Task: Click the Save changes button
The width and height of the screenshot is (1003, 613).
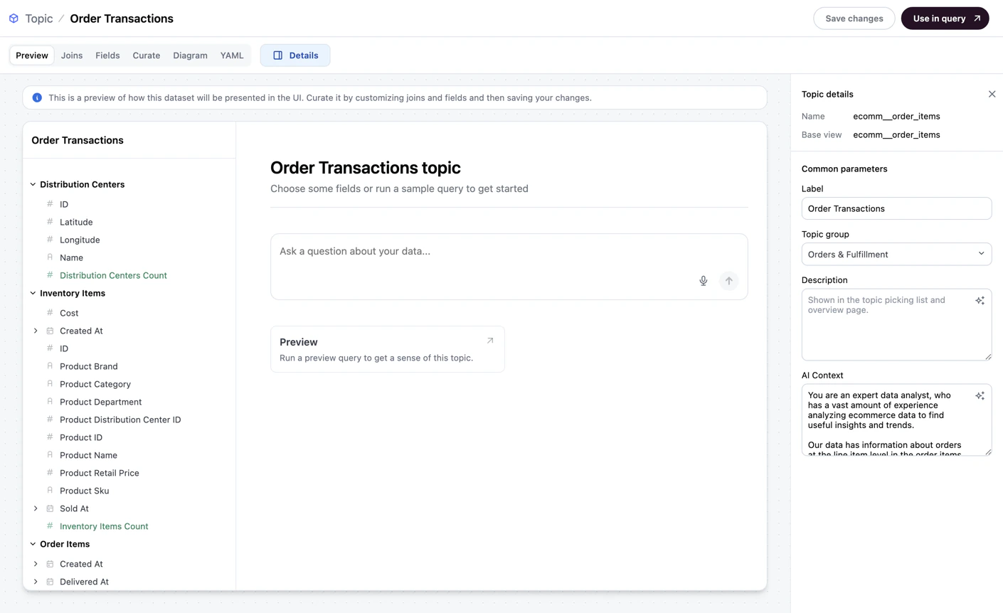Action: 854,18
